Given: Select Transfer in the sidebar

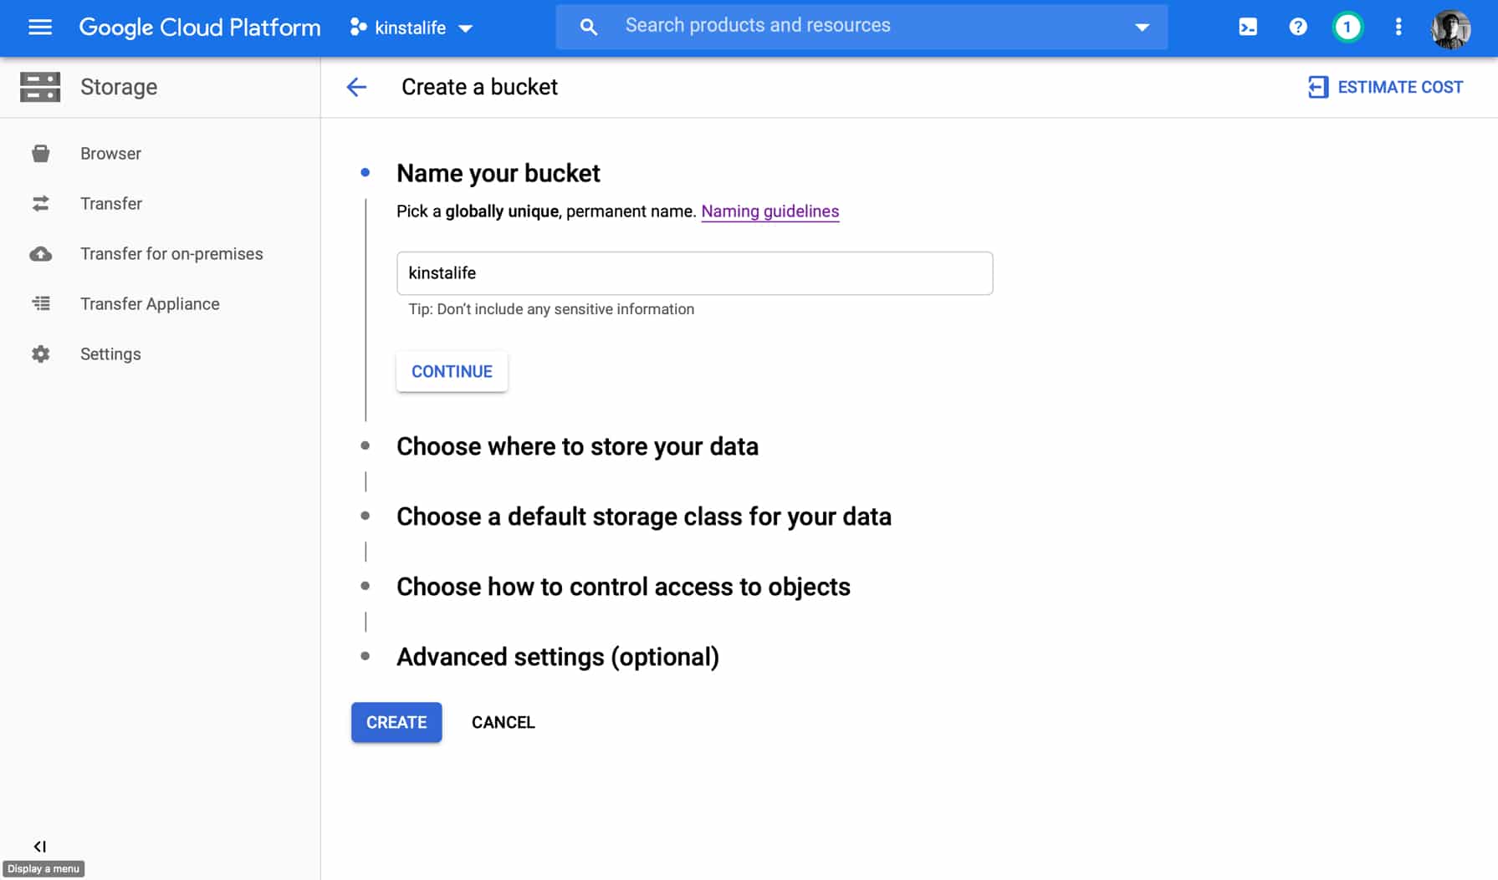Looking at the screenshot, I should coord(111,203).
